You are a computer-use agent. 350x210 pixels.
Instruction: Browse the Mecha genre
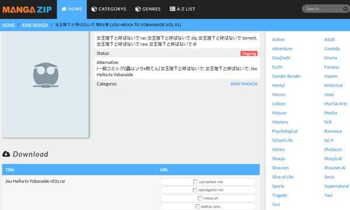(x=330, y=113)
